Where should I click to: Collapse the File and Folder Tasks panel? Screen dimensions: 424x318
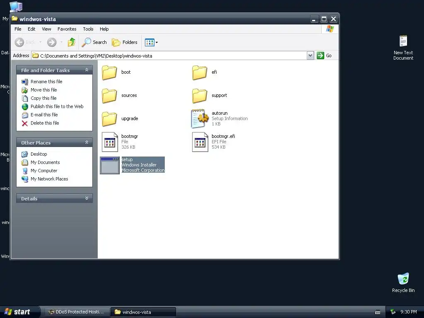pos(87,70)
